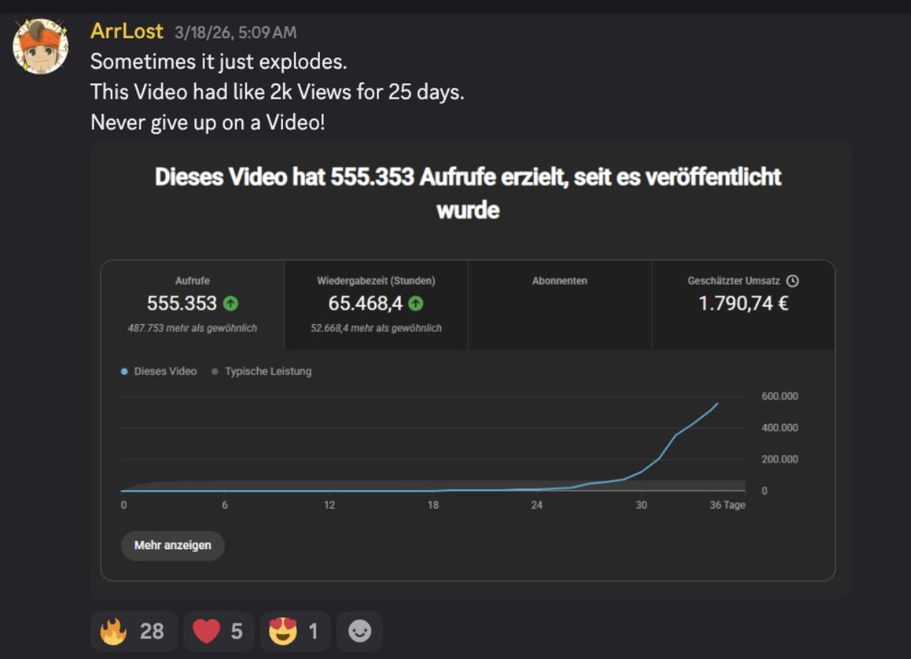Click the 12 x-axis day label
This screenshot has width=911, height=659.
(x=329, y=506)
